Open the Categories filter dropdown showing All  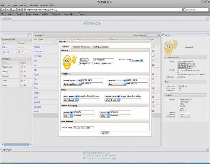151,35
